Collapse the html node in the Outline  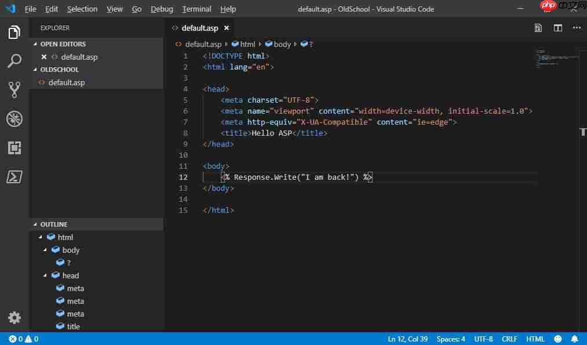40,237
